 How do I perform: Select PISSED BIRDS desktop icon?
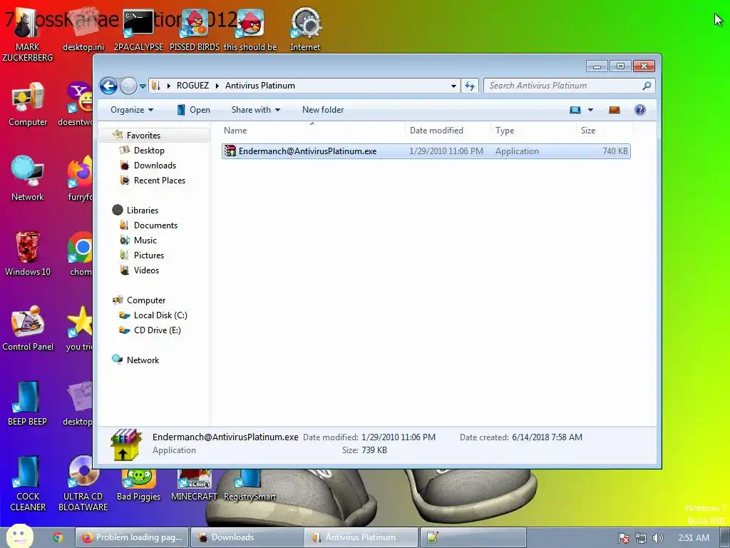pyautogui.click(x=195, y=30)
